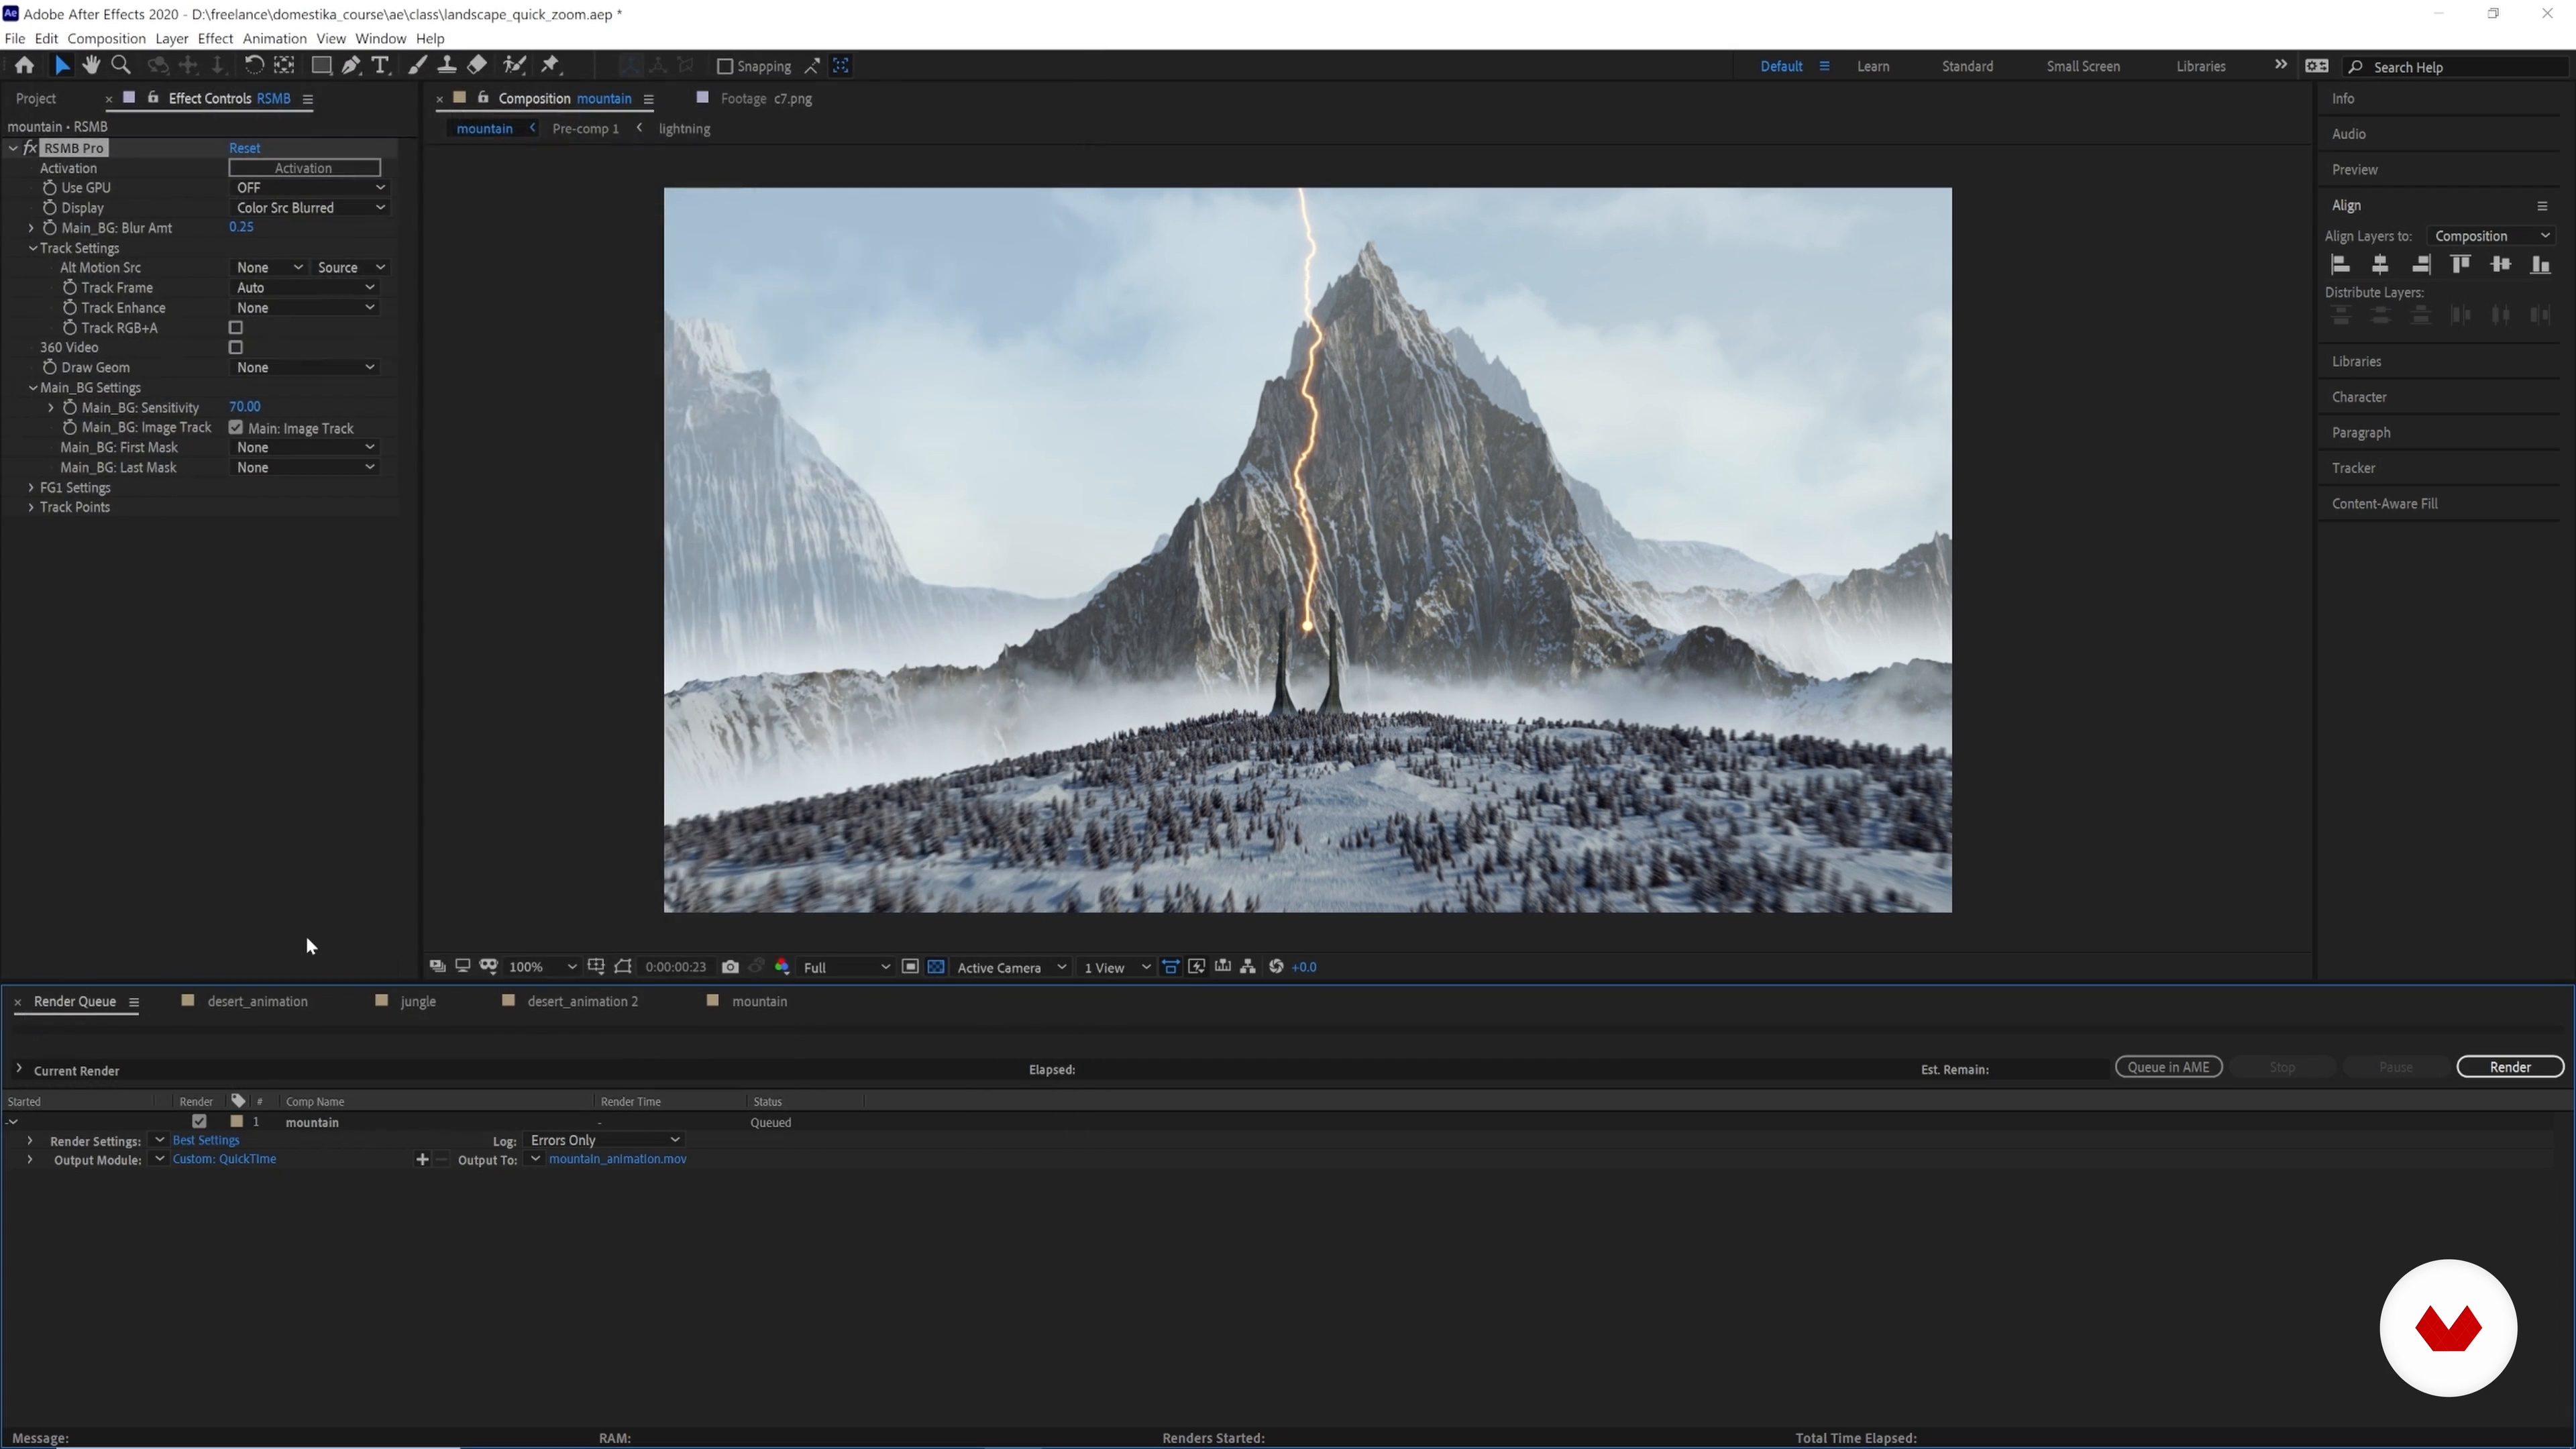Open Align Layers to Composition dropdown
Image resolution: width=2576 pixels, height=1449 pixels.
point(2491,236)
